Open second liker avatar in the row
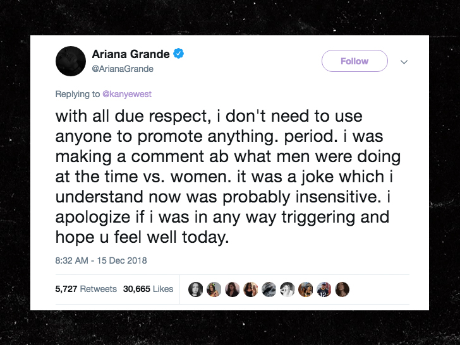460x345 pixels. tap(214, 289)
